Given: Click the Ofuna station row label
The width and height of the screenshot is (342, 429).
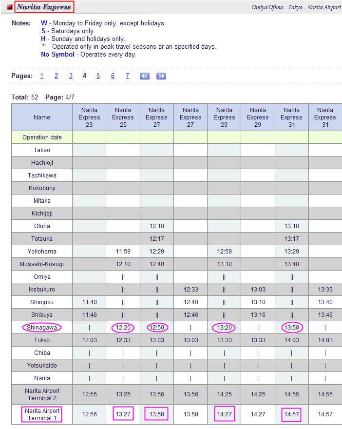Looking at the screenshot, I should click(x=42, y=226).
